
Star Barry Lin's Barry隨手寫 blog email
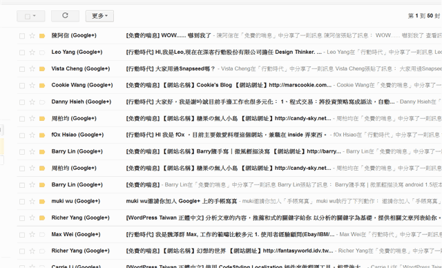tap(32, 151)
